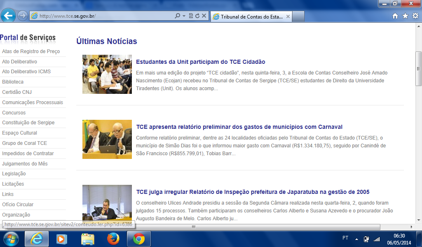The height and width of the screenshot is (247, 422).
Task: Stop loading with the X icon in address bar
Action: (x=204, y=16)
